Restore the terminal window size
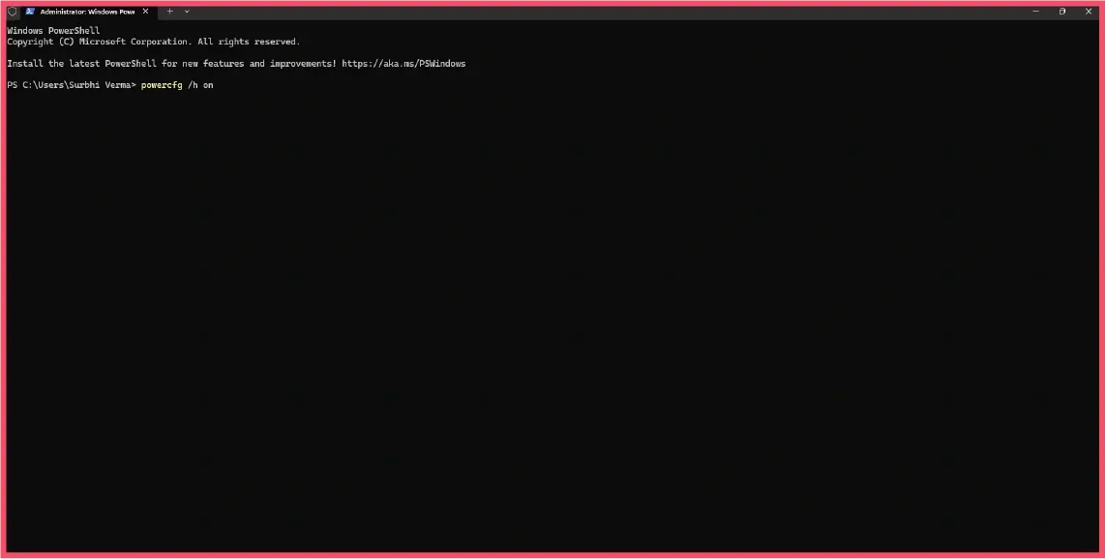 point(1061,11)
